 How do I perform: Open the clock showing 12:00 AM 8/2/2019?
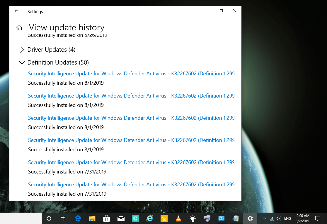(x=302, y=218)
